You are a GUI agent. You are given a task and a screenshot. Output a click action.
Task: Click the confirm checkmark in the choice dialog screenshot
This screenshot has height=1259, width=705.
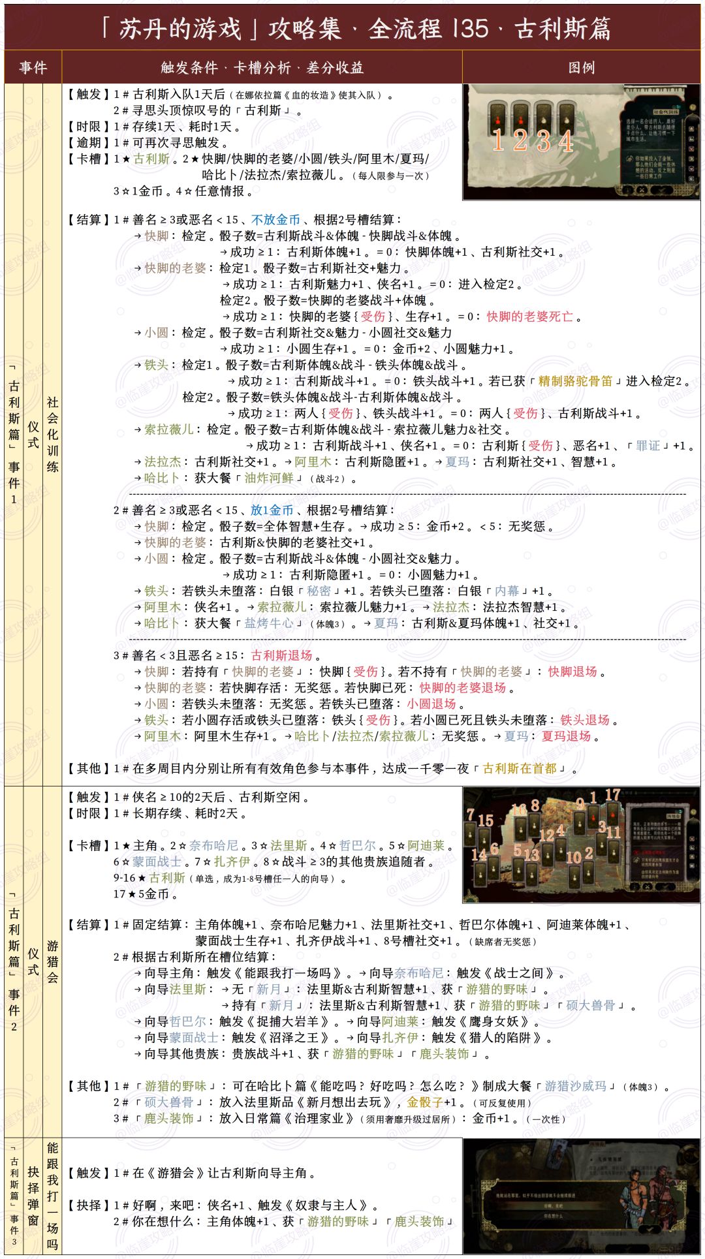click(650, 1230)
